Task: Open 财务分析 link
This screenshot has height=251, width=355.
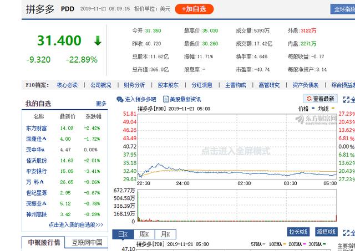Action: (134, 85)
